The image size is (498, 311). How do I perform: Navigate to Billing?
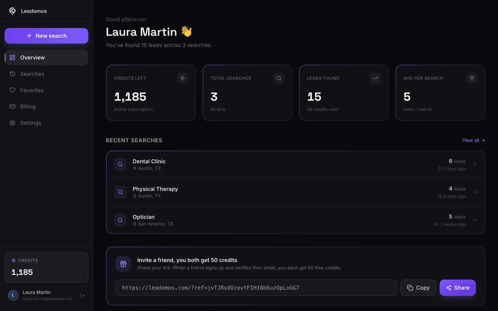[x=46, y=107]
